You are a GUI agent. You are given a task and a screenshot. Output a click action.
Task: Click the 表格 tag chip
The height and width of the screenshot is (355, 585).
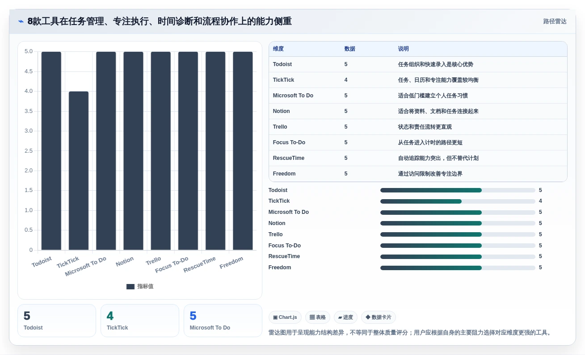[x=318, y=317]
